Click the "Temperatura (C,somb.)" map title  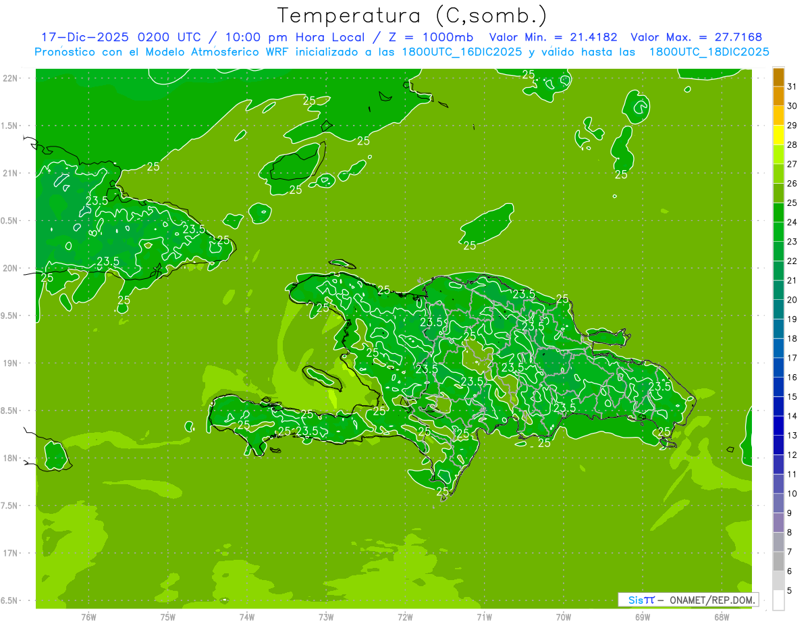[x=412, y=15]
